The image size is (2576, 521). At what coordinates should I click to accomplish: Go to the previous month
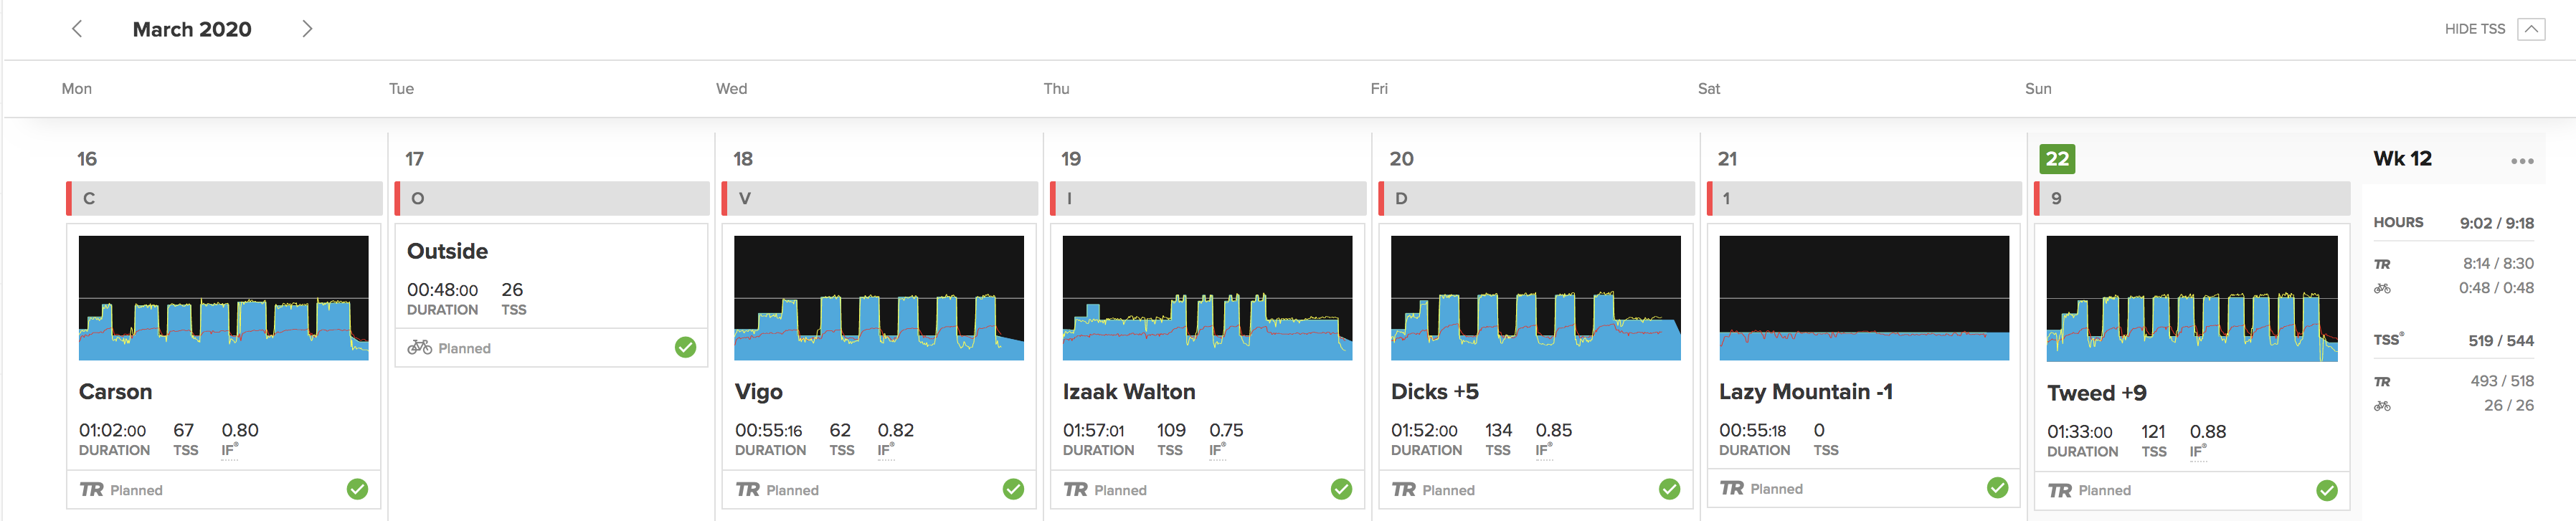(x=77, y=29)
